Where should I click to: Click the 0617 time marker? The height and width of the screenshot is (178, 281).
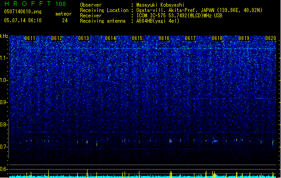190,38
